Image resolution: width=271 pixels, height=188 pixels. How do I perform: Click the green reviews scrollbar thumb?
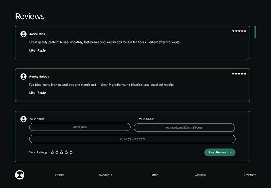coord(255,32)
